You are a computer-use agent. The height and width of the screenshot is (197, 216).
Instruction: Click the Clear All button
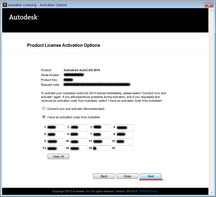[58, 156]
